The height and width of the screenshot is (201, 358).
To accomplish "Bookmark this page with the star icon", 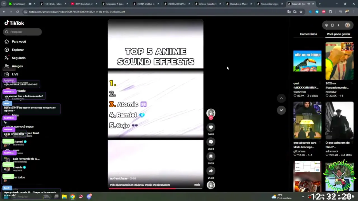I will point(301,12).
